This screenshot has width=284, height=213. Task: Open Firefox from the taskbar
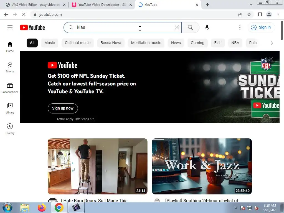[x=42, y=207]
